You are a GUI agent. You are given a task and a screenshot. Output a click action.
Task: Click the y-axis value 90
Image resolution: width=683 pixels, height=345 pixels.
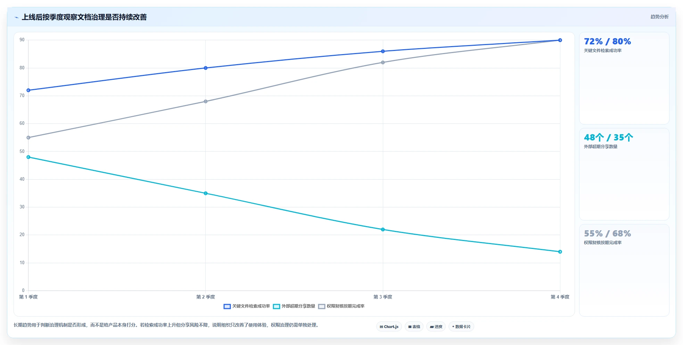pyautogui.click(x=22, y=40)
